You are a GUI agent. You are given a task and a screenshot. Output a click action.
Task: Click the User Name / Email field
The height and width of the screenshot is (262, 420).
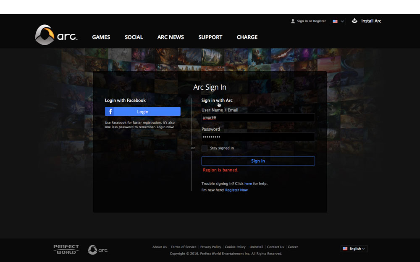coord(258,118)
